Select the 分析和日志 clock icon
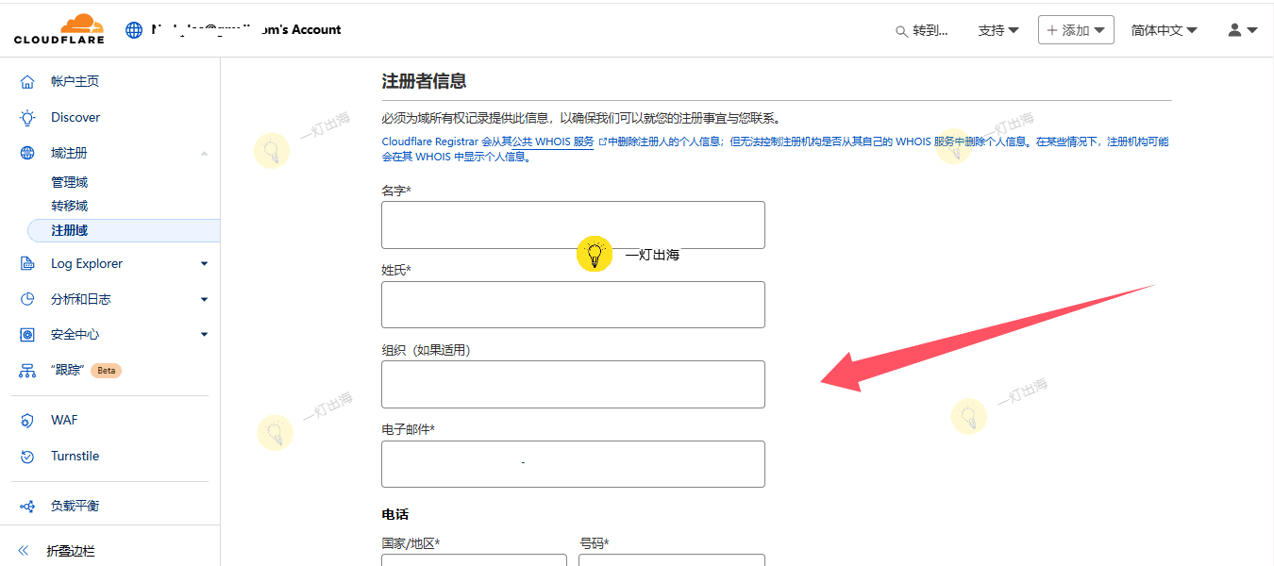Screen dimensions: 1274x566 [x=28, y=298]
